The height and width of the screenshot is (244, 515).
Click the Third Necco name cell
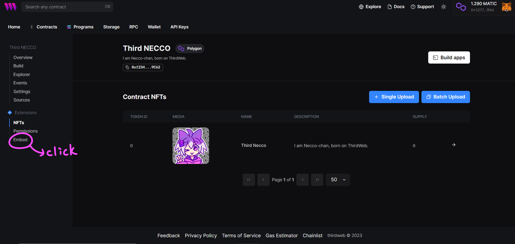coord(254,146)
